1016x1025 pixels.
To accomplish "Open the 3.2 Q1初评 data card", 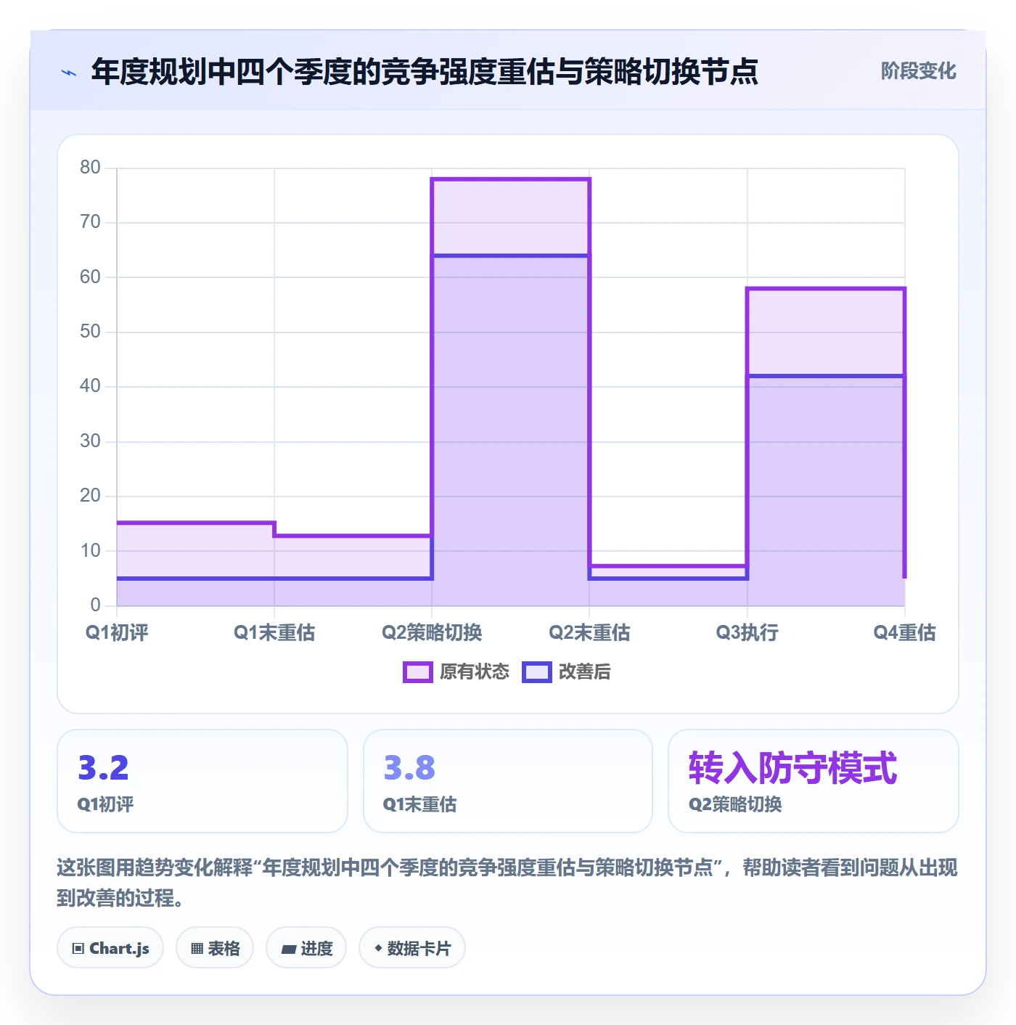I will pos(202,781).
